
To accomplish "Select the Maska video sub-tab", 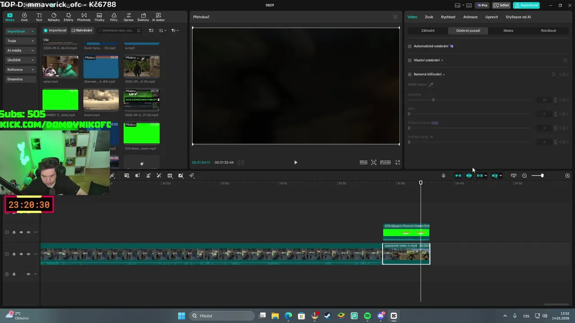I will coord(508,31).
